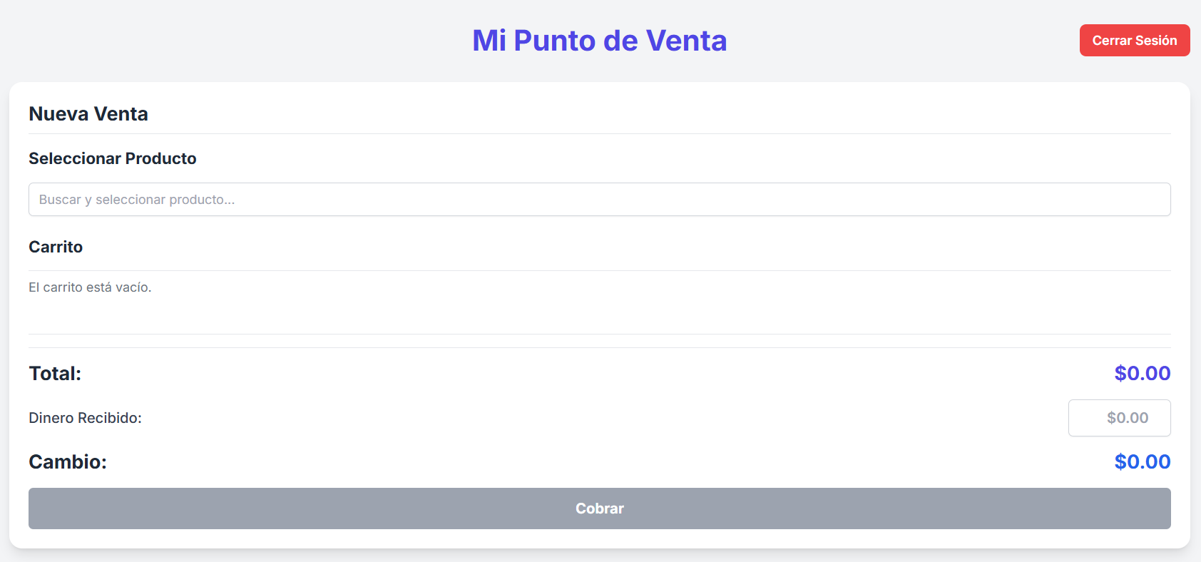Click the Cambio value in blue

tap(1142, 461)
